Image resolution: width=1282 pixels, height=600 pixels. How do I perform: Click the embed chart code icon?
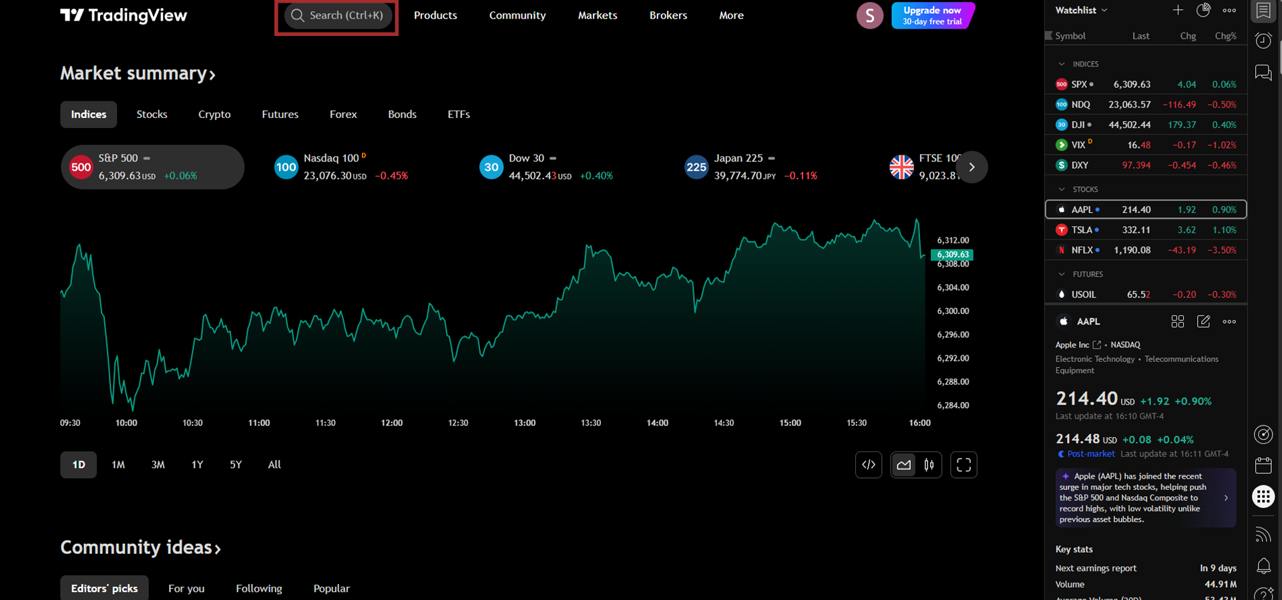pyautogui.click(x=869, y=465)
